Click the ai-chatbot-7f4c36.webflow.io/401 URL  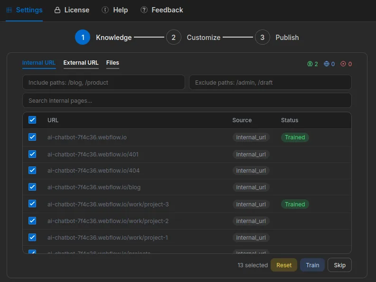[93, 154]
